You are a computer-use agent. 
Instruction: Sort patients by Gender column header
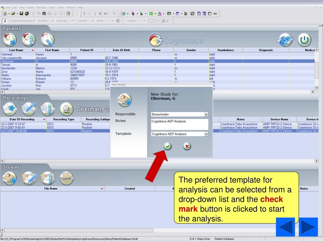pos(191,50)
